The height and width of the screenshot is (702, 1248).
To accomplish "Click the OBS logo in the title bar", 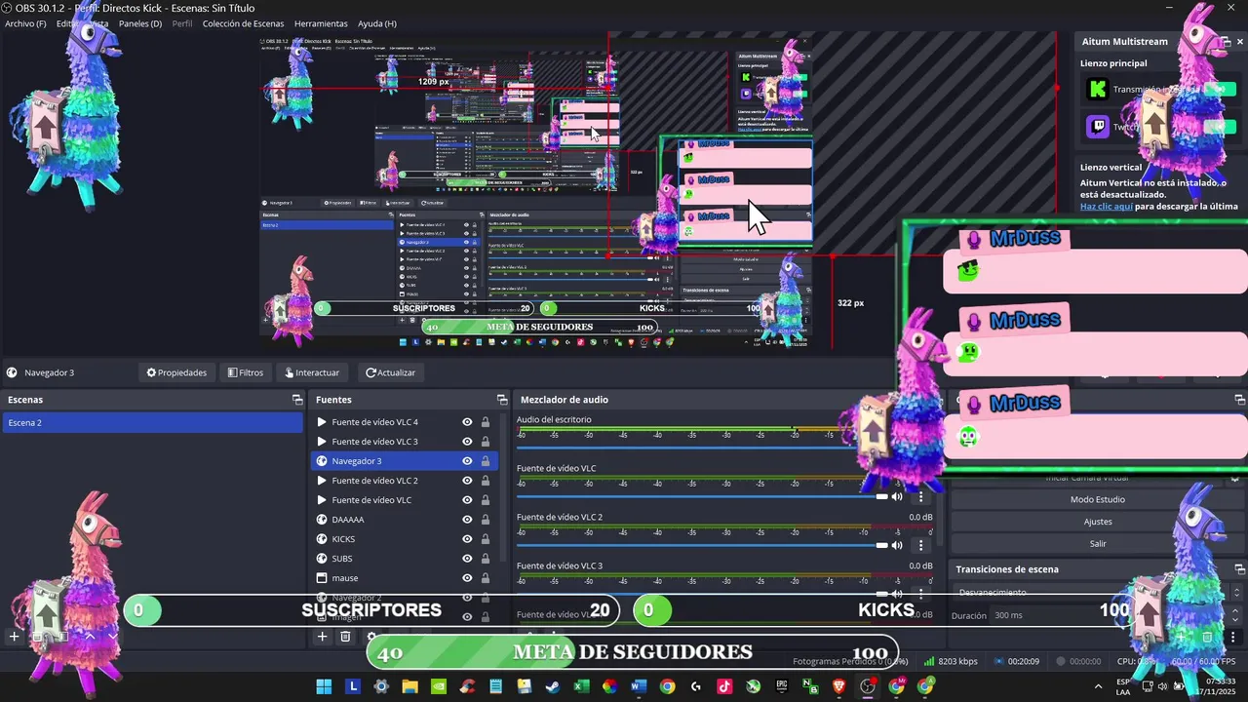I will [x=7, y=8].
